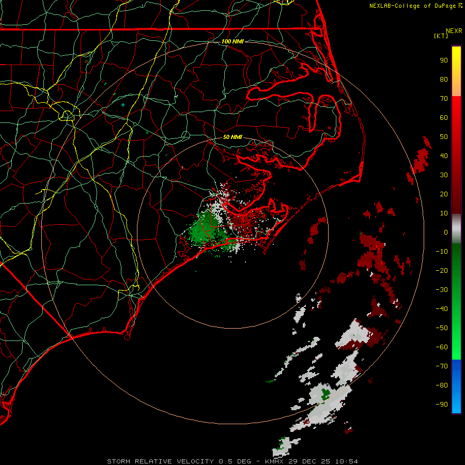Click the 90 value on velocity scale
The image size is (465, 465).
pos(444,60)
